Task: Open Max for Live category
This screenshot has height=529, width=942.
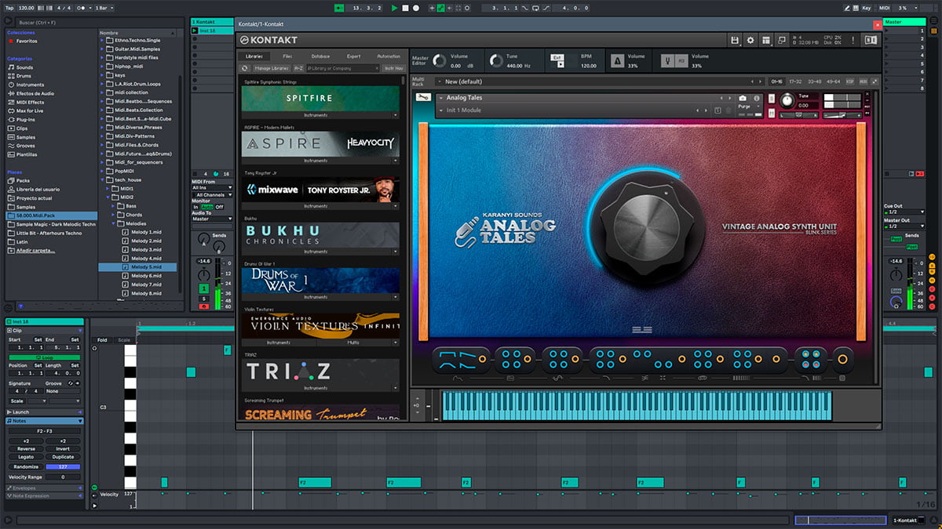Action: [31, 111]
